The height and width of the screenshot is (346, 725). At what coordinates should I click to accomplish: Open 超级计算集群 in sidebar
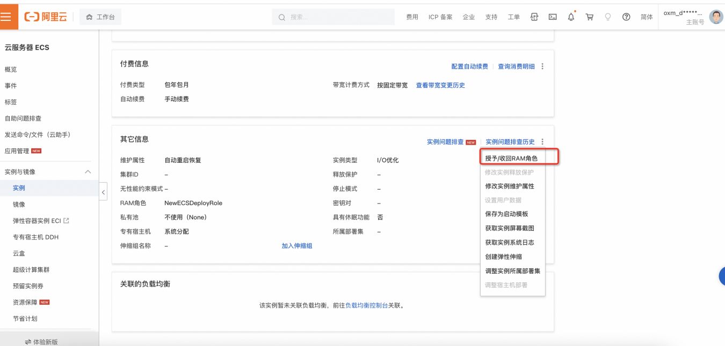tap(31, 270)
